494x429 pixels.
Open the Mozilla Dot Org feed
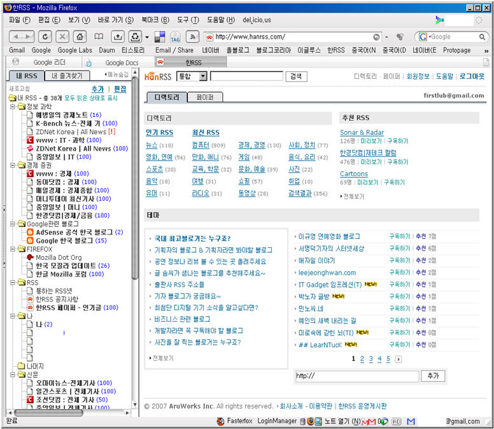(59, 257)
